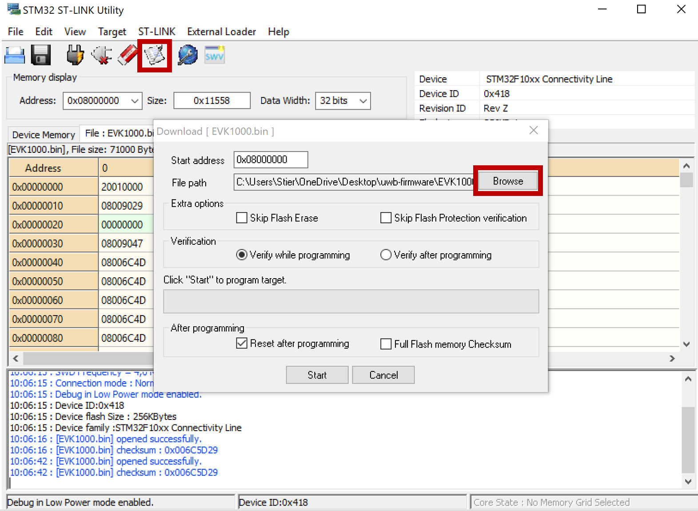Viewport: 698px width, 511px height.
Task: Click the MCU core globe icon
Action: [x=187, y=56]
